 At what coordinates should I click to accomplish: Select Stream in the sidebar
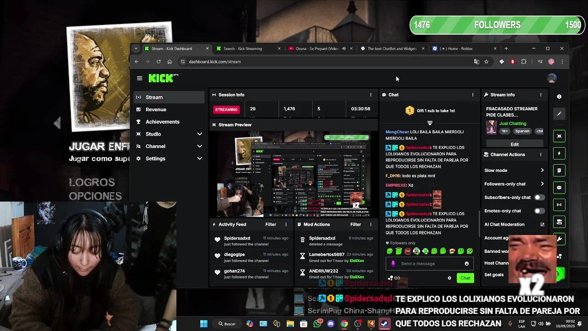169,97
